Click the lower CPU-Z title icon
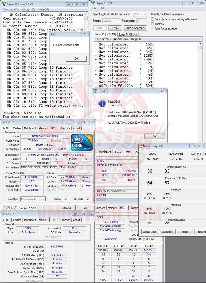 (3, 214)
